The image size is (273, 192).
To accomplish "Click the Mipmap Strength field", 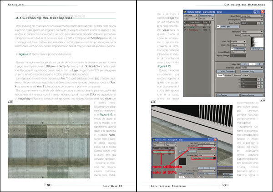I will coord(238,56).
